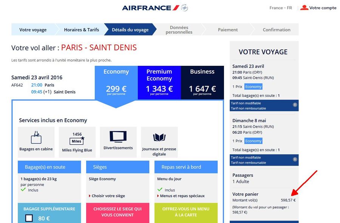Select Premium Economy 1 343 € fare
The height and width of the screenshot is (223, 340).
coord(159,83)
